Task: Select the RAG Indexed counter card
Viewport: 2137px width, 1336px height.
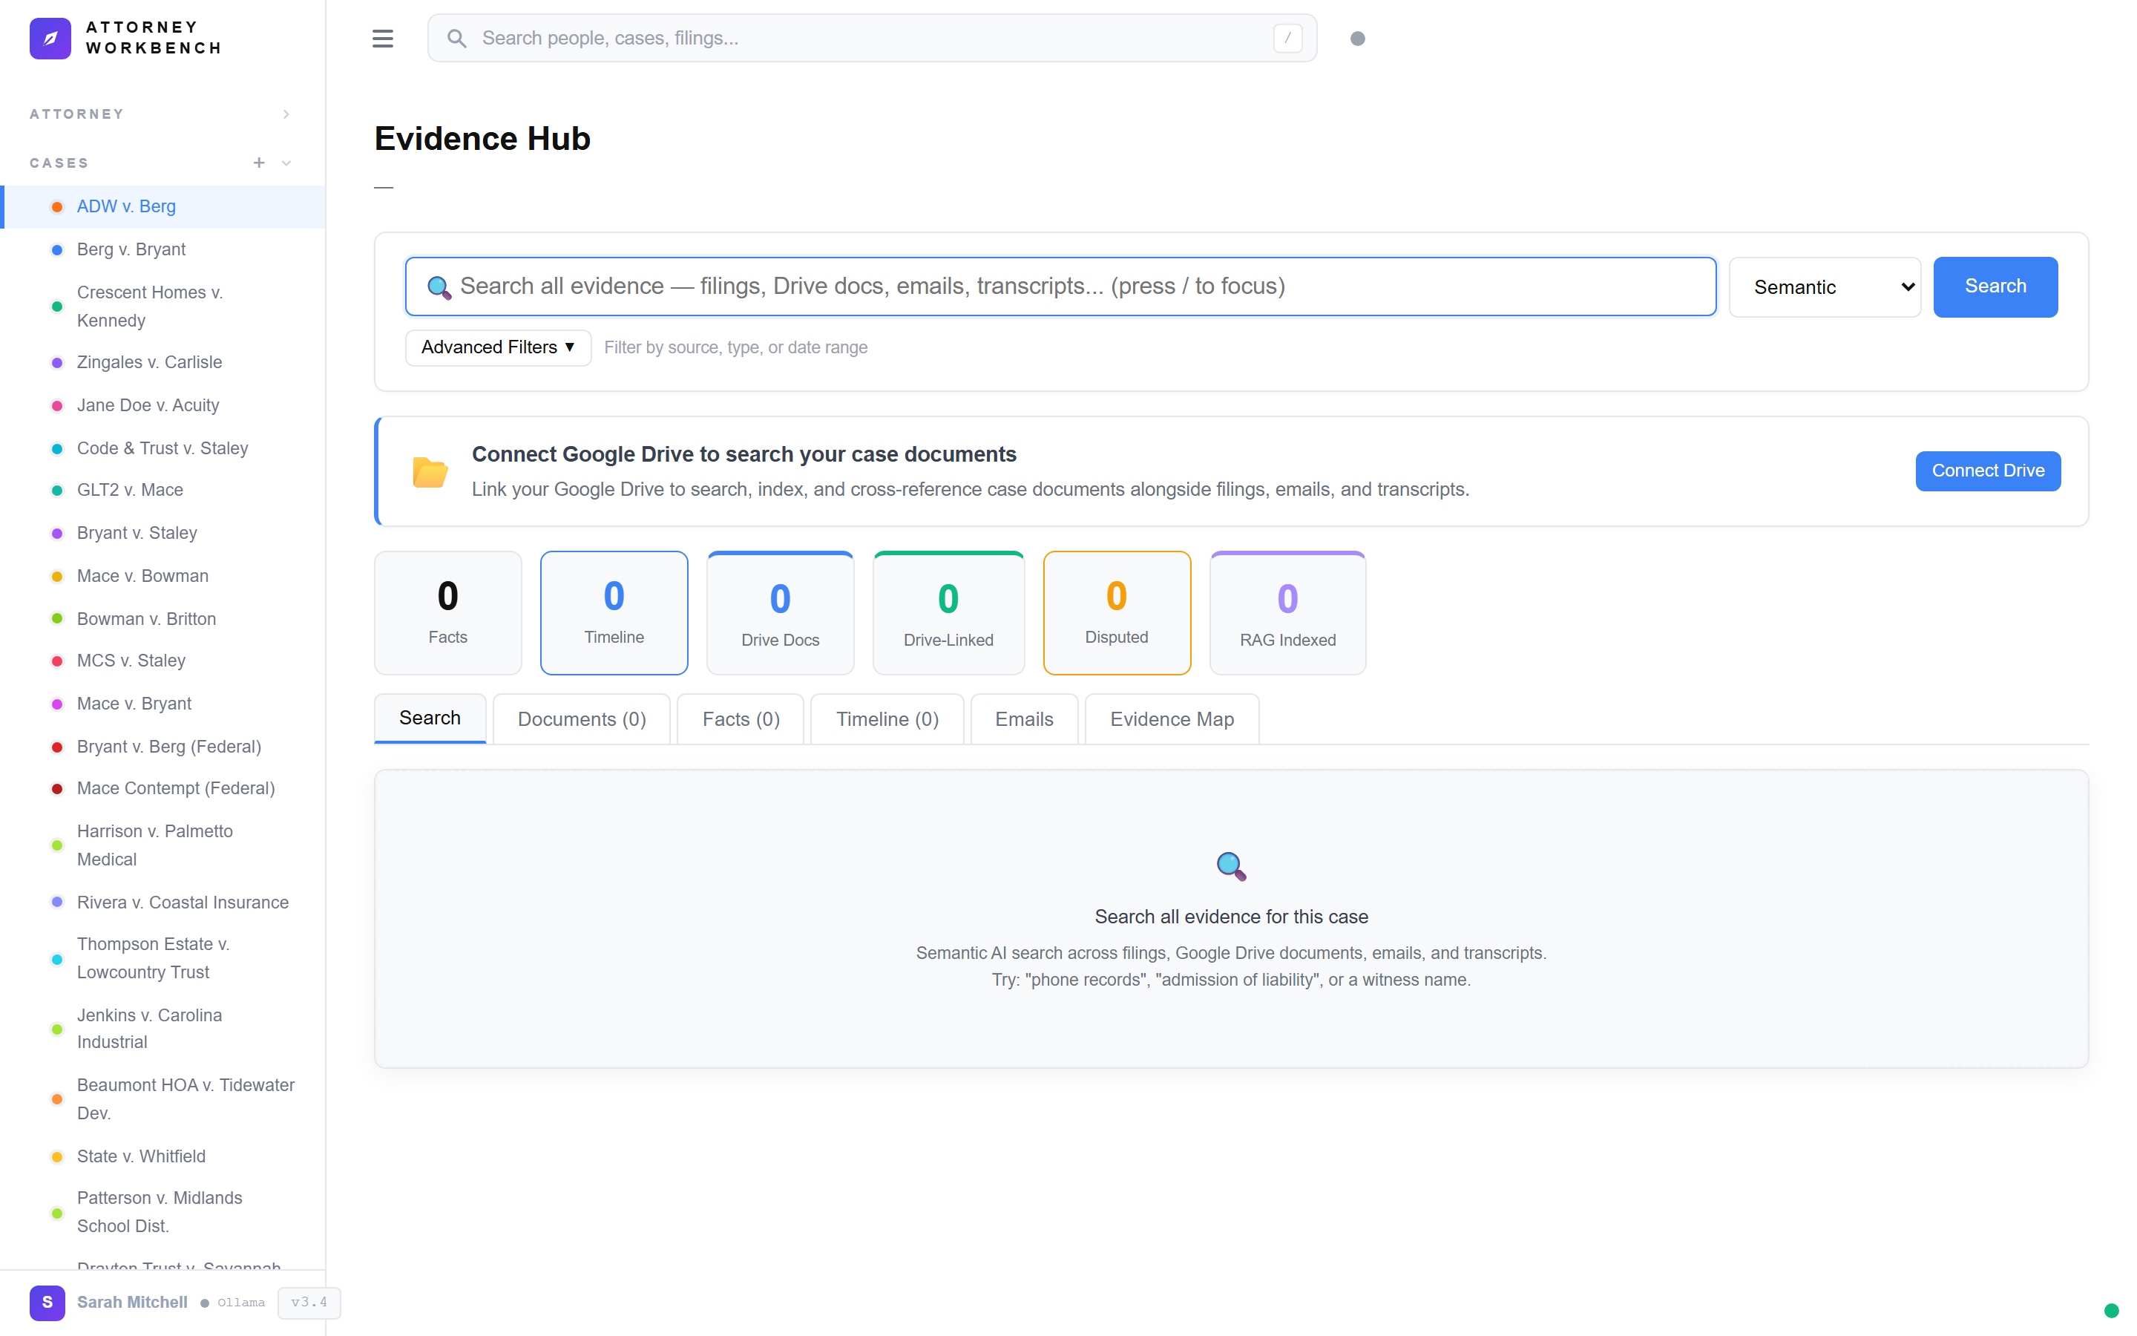Action: pos(1287,612)
